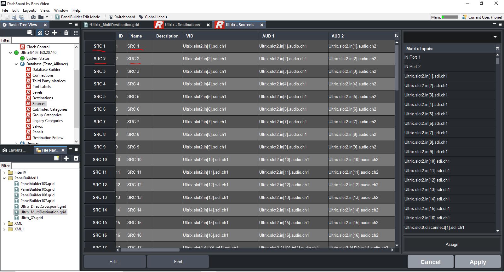Open the Window menu
Image resolution: width=504 pixels, height=272 pixels.
(61, 10)
